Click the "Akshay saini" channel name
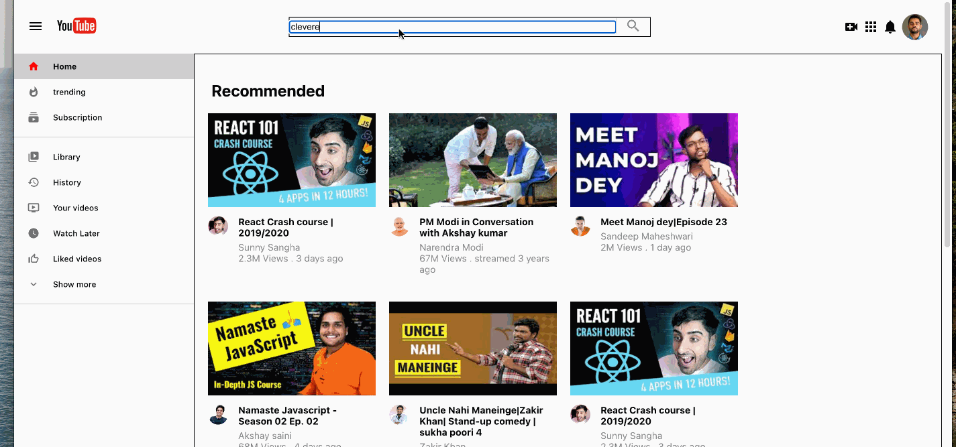 [266, 436]
